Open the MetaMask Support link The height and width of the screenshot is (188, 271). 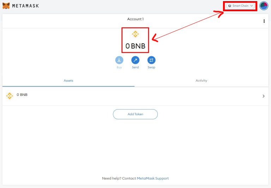point(153,179)
